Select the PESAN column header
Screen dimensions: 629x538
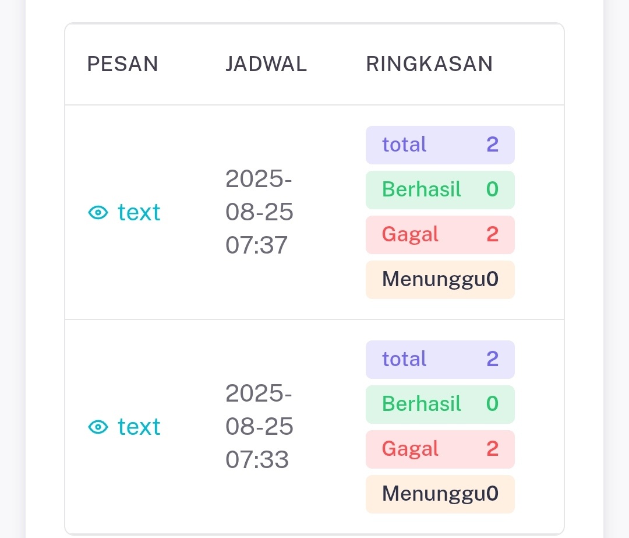[122, 64]
